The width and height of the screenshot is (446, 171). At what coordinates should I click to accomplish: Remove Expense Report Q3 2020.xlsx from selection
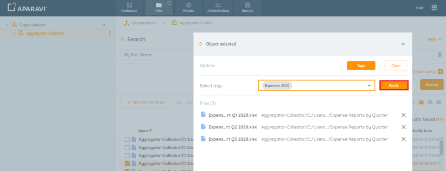pos(403,139)
